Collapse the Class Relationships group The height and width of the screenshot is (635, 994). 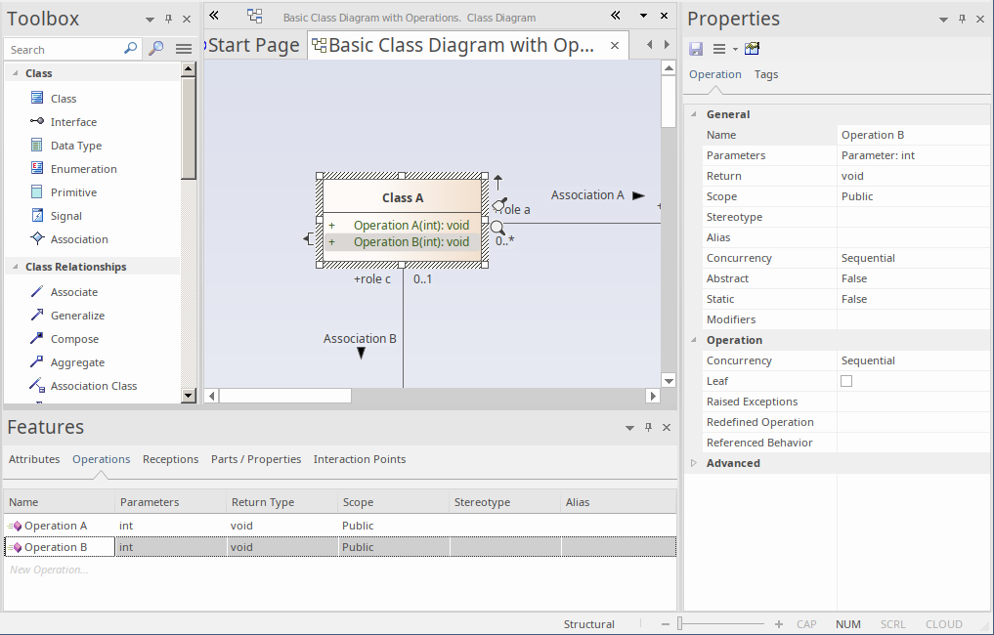16,267
